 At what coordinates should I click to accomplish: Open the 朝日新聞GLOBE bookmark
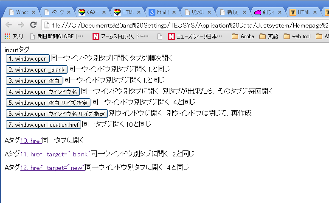click(56, 36)
